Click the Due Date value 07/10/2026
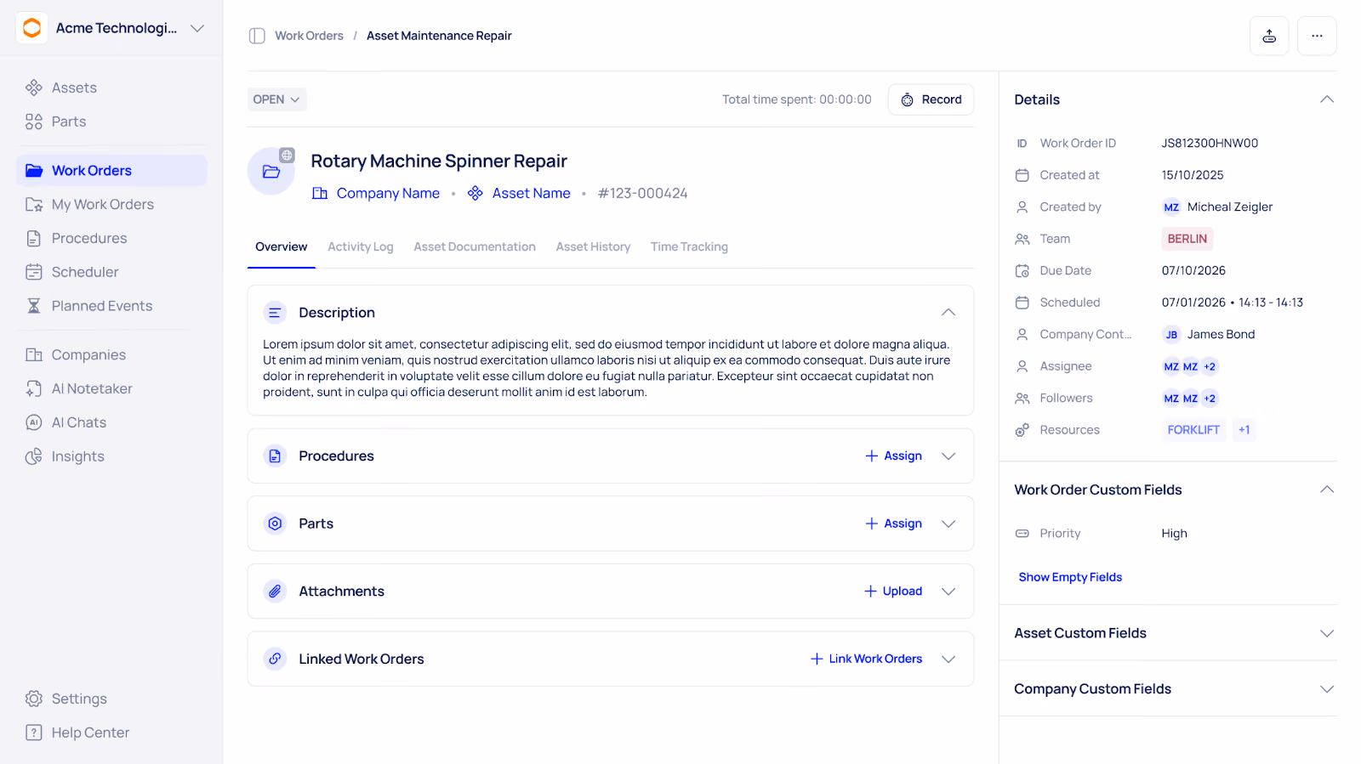 [x=1193, y=271]
